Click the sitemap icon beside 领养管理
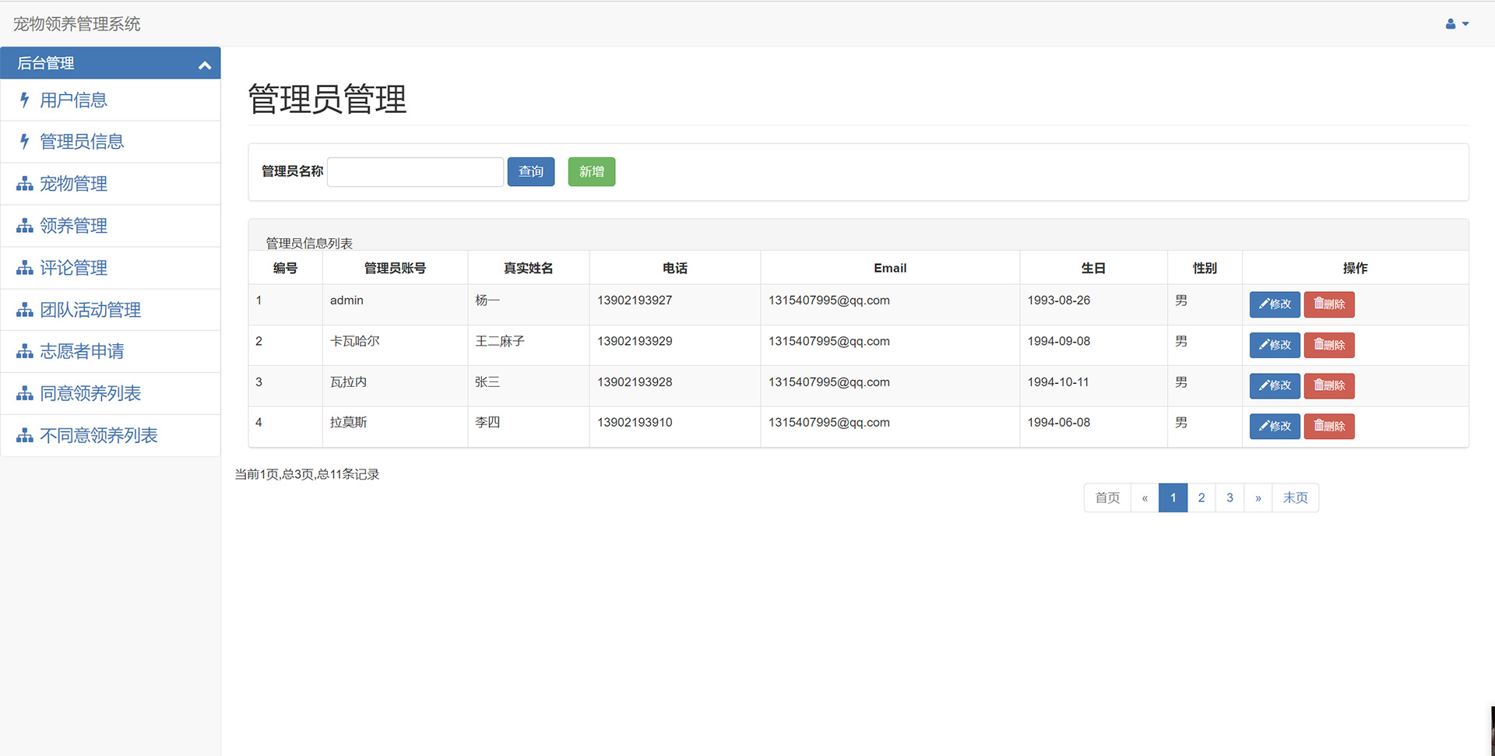This screenshot has width=1495, height=756. coord(25,226)
